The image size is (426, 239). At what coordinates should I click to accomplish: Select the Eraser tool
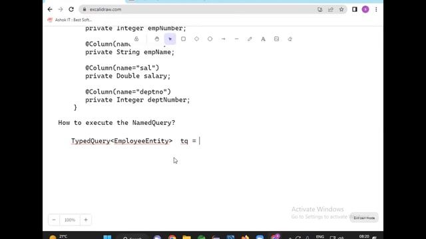[290, 39]
